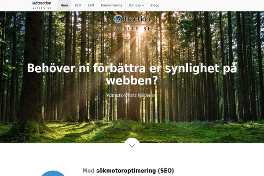This screenshot has height=176, width=264.
Task: Go to the SEM navigation item
Action: pos(91,5)
